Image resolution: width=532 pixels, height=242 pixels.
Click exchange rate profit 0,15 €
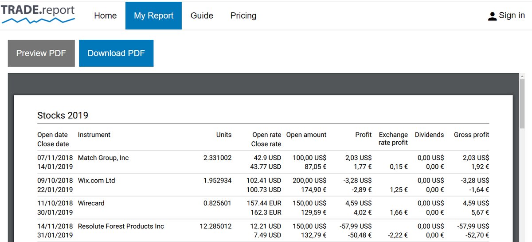pyautogui.click(x=399, y=166)
